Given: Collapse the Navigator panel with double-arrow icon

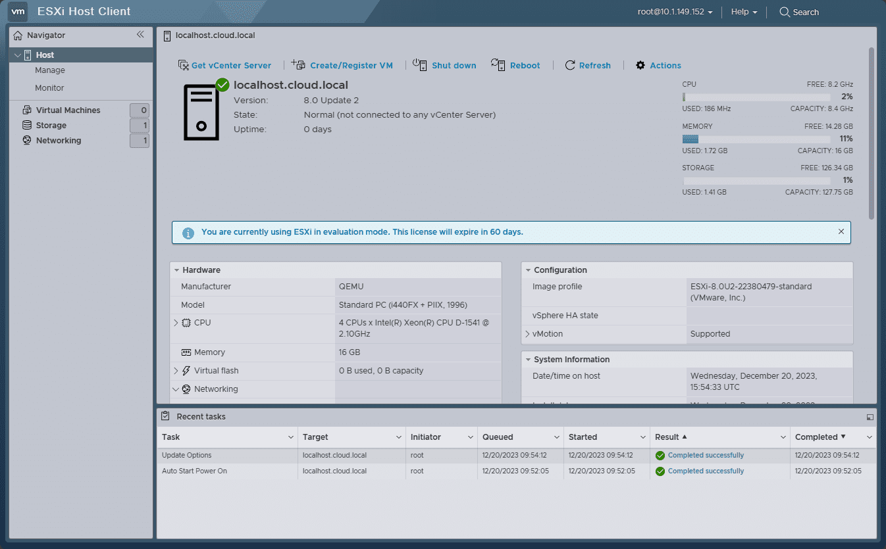Looking at the screenshot, I should click(x=140, y=35).
